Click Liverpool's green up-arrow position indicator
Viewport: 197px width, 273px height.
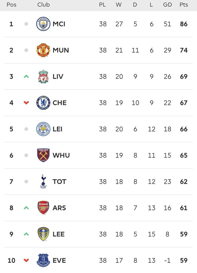pyautogui.click(x=26, y=76)
